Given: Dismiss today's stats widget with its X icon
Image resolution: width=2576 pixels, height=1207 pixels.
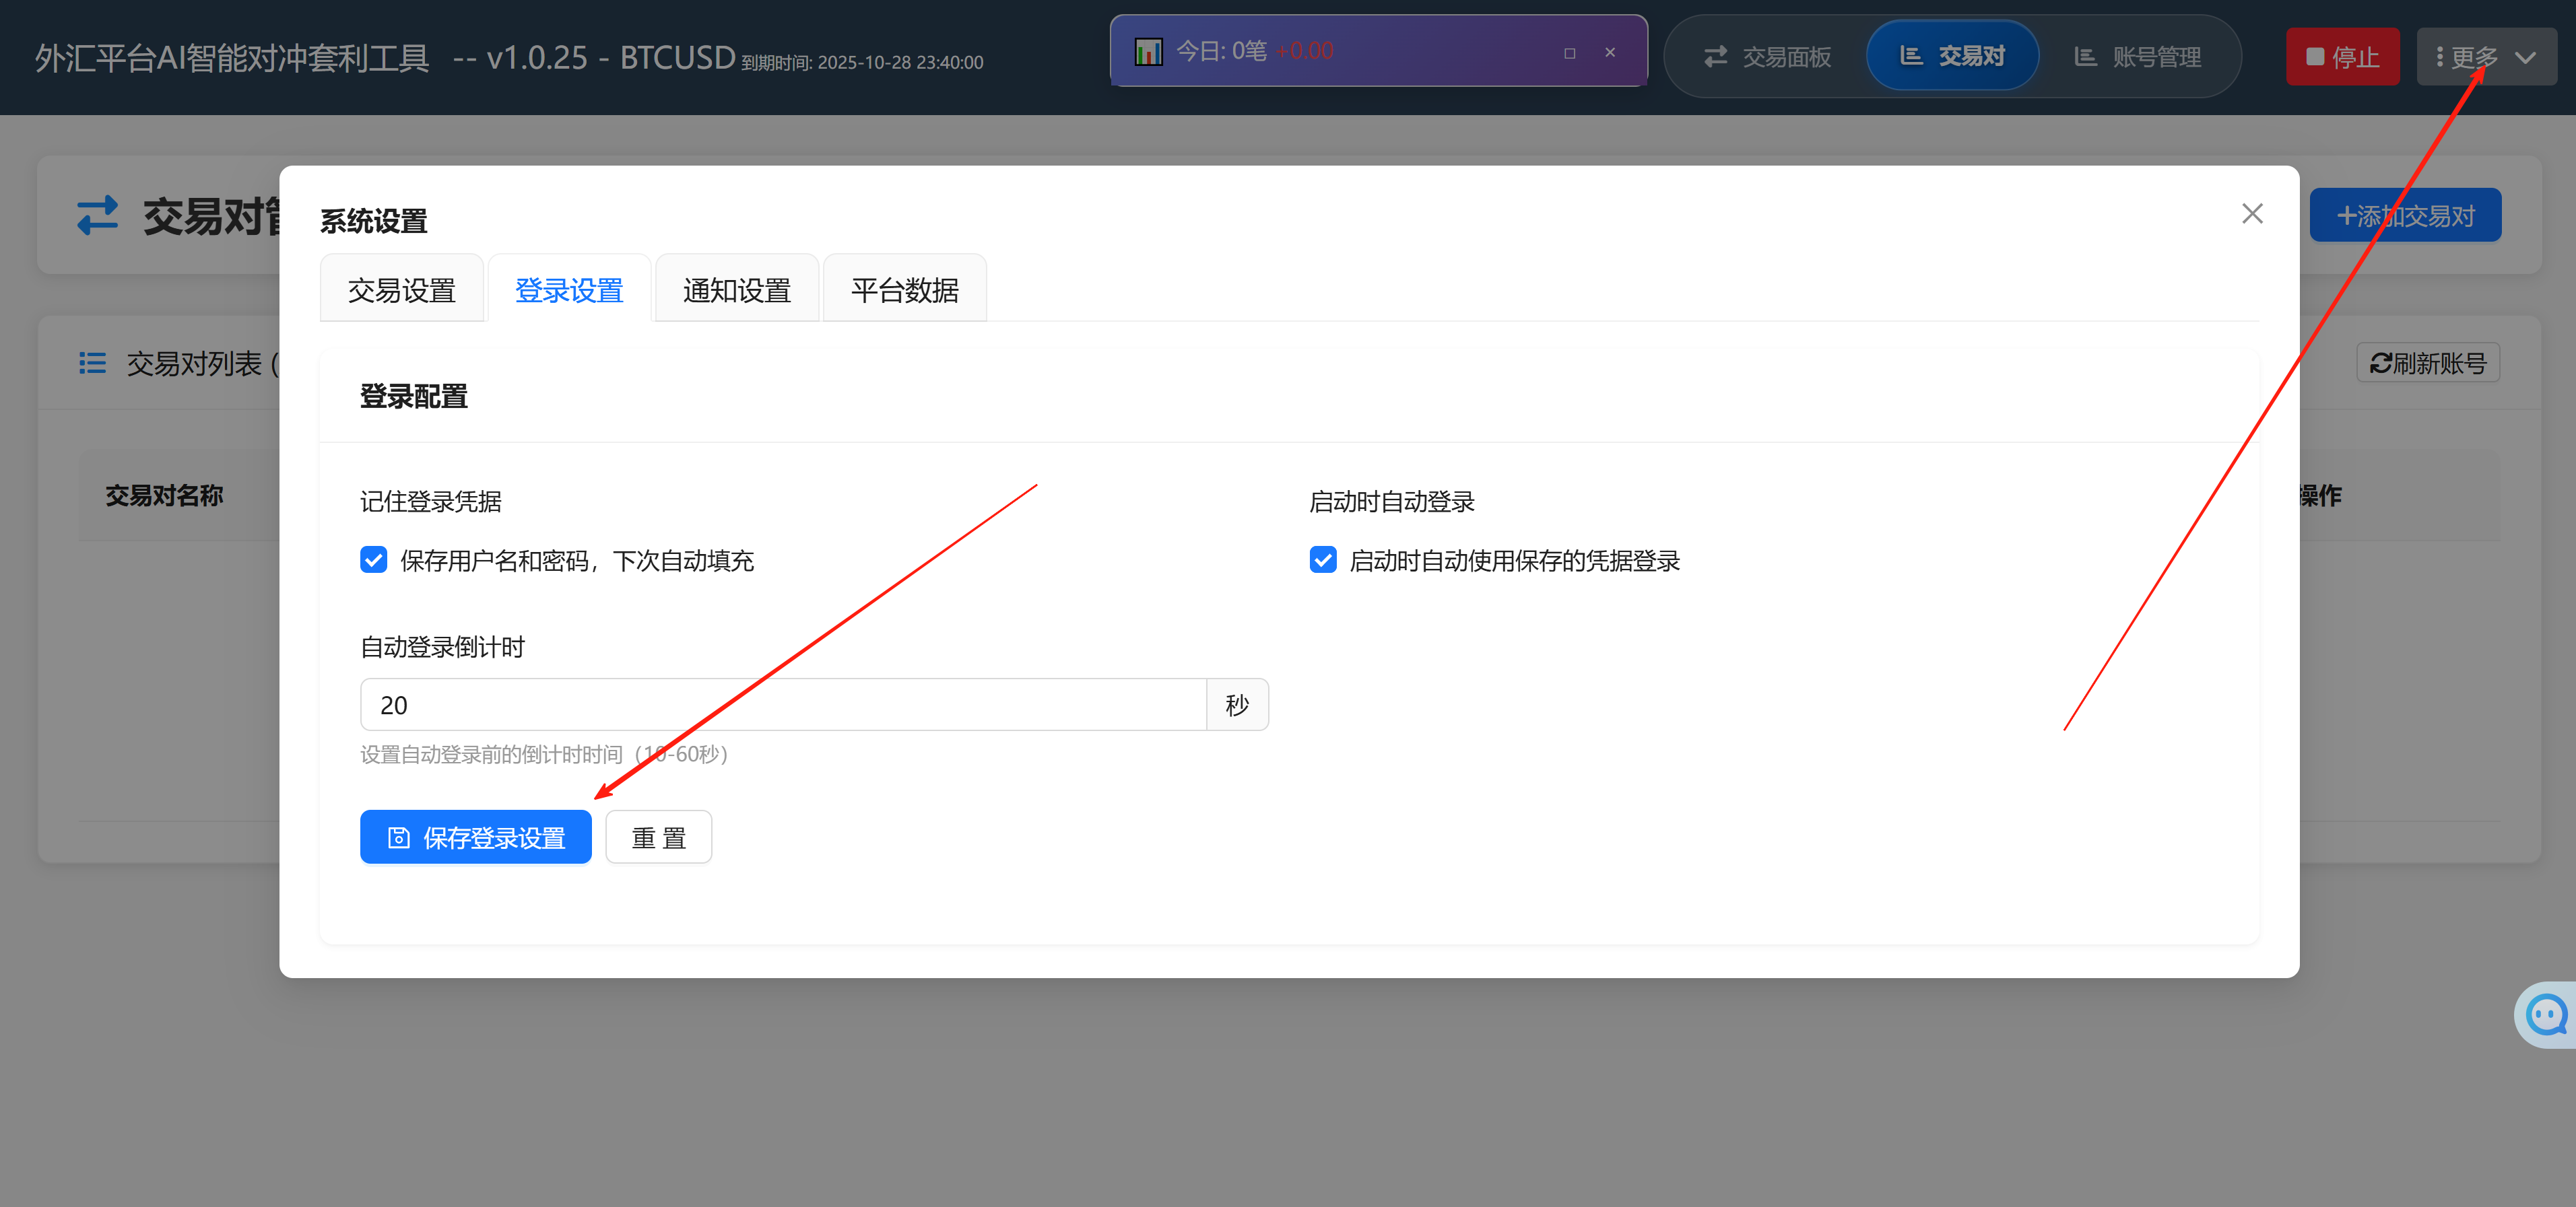Looking at the screenshot, I should tap(1610, 53).
